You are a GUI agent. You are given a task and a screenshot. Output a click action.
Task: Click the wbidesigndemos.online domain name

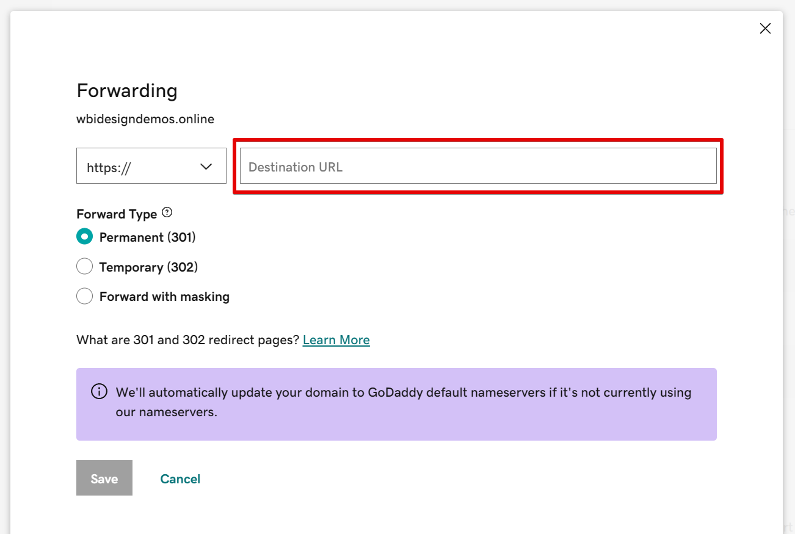[145, 119]
